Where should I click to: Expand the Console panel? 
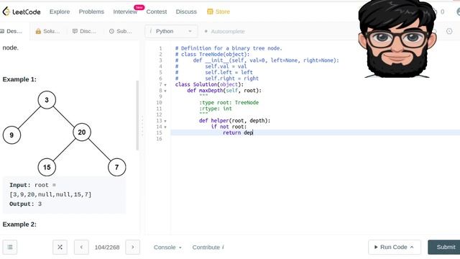click(x=167, y=247)
